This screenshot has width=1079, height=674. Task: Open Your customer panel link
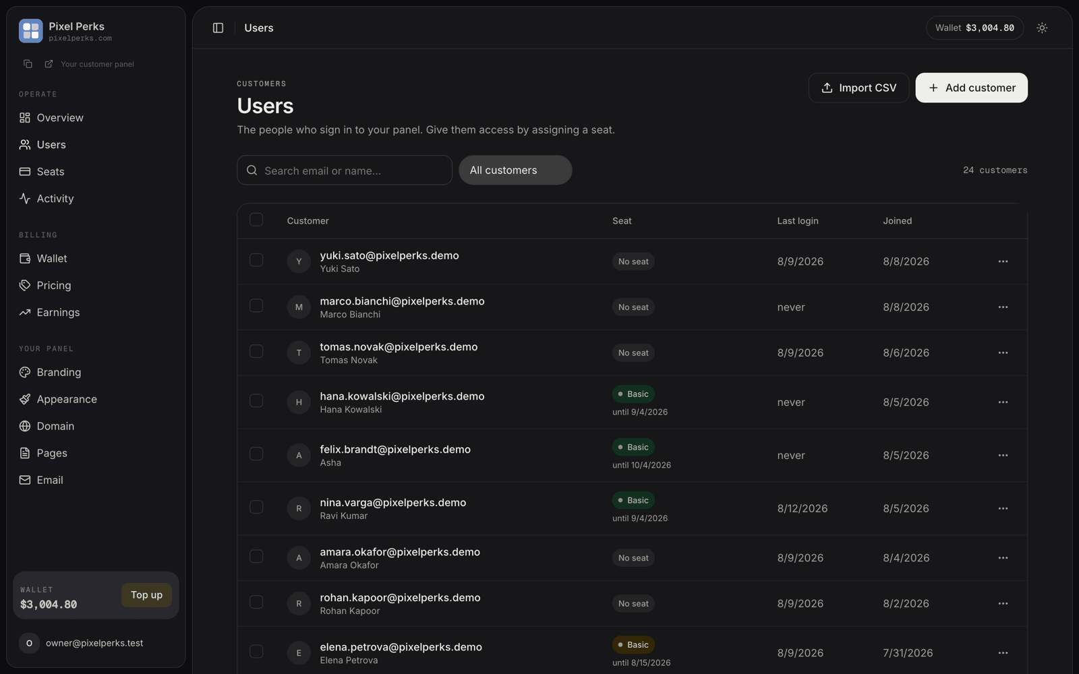(x=97, y=64)
